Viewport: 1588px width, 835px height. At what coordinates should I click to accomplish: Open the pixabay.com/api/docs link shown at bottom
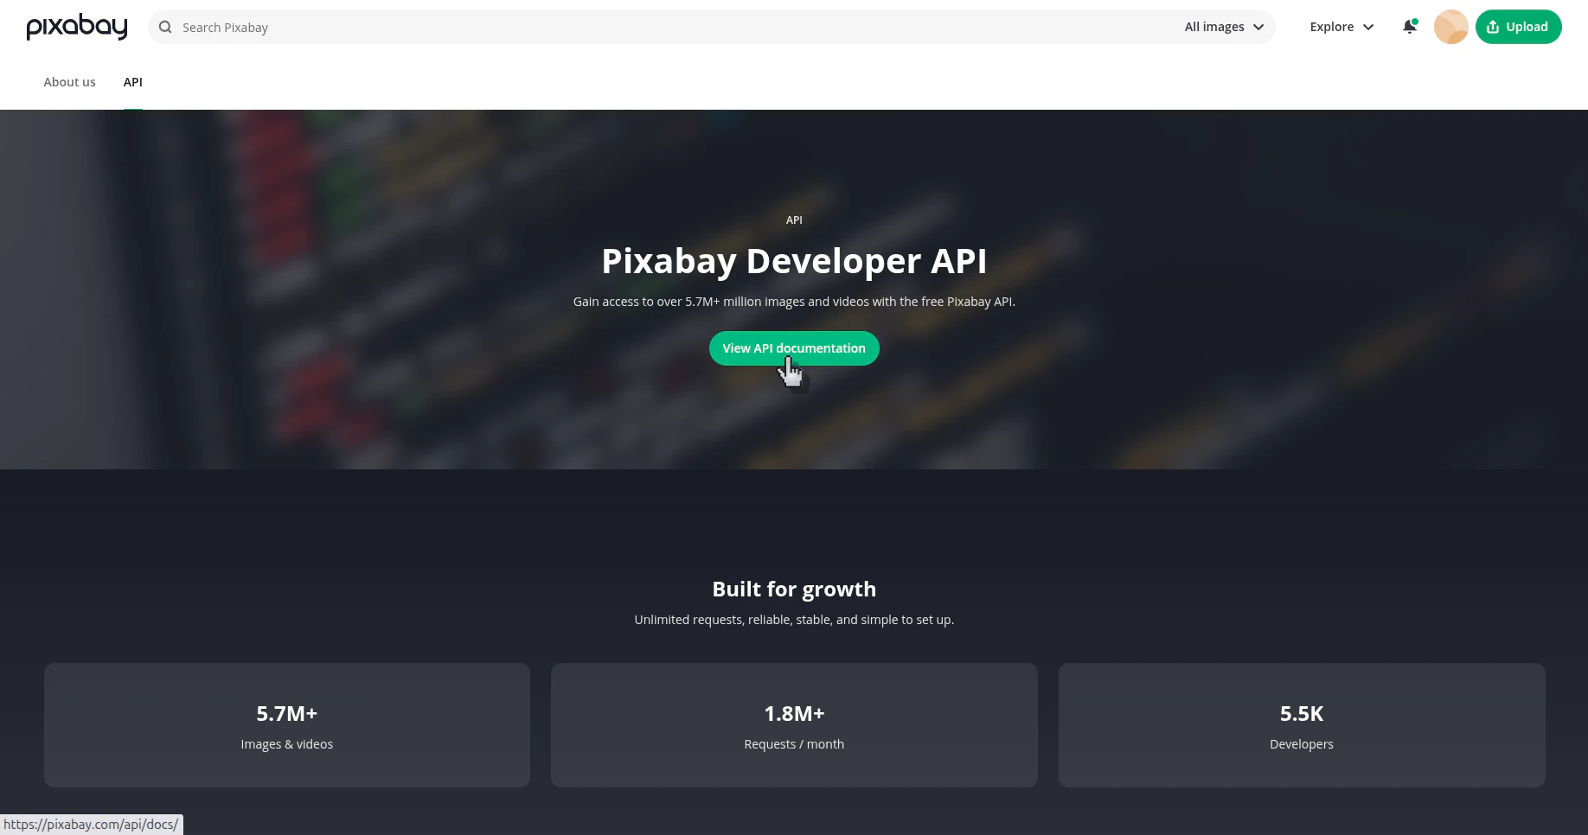(x=92, y=824)
